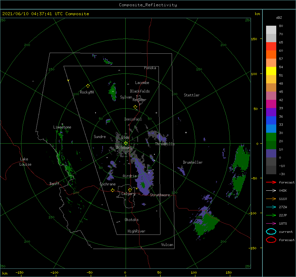Image resolution: width=296 pixels, height=277 pixels.
Task: Click the large purple echo north of Strathmore
Action: [143, 177]
